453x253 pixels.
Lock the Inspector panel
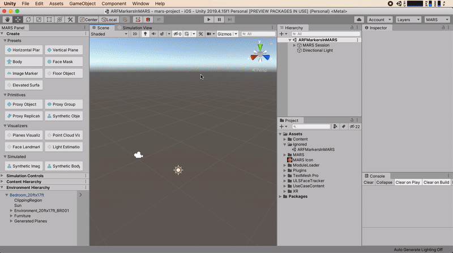pyautogui.click(x=443, y=28)
